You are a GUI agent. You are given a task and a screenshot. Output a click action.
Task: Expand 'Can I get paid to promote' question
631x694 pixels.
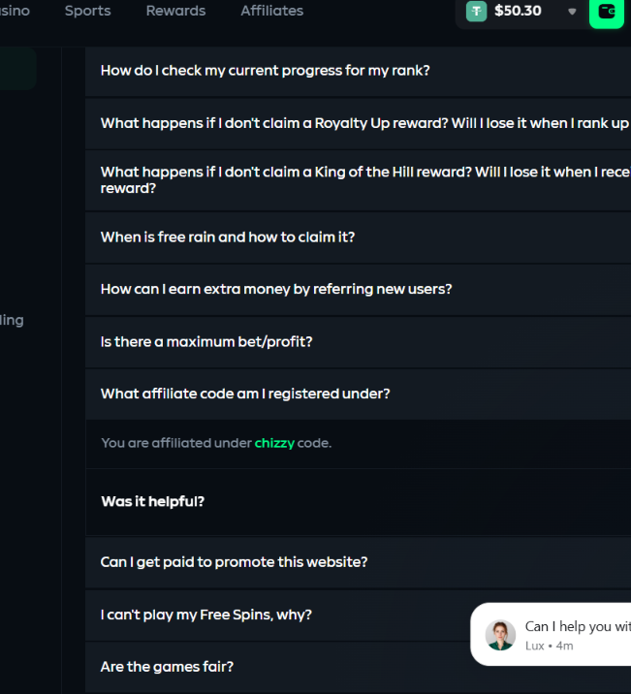pyautogui.click(x=358, y=562)
